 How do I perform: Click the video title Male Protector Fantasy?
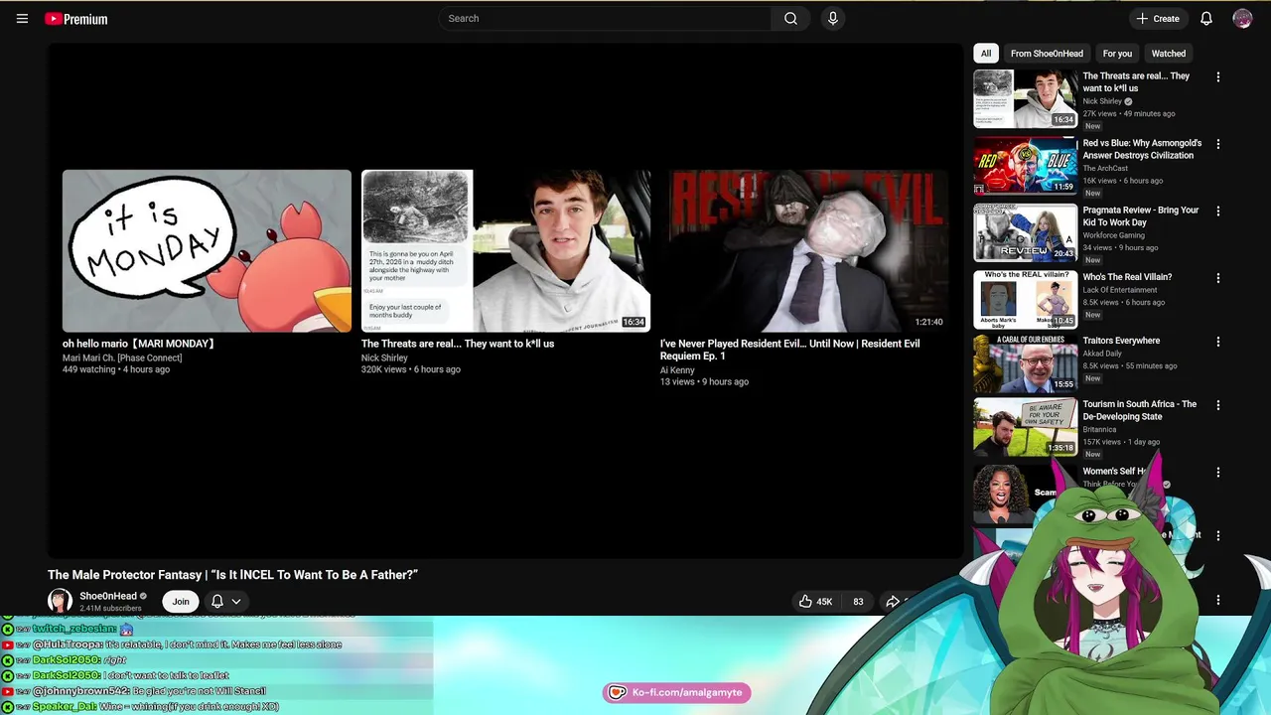232,575
